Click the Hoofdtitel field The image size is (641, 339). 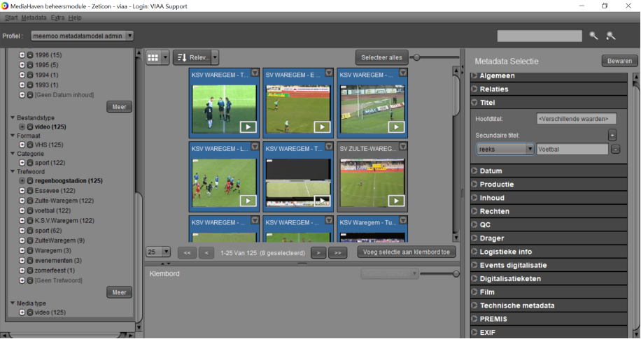click(x=576, y=119)
